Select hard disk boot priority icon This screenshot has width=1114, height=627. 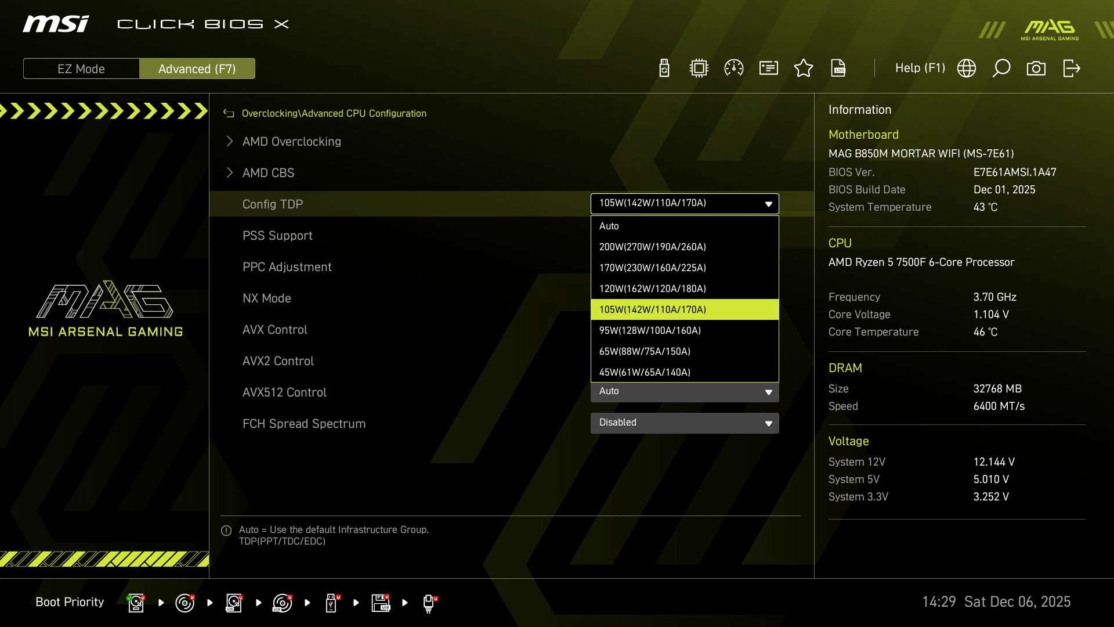[x=136, y=603]
